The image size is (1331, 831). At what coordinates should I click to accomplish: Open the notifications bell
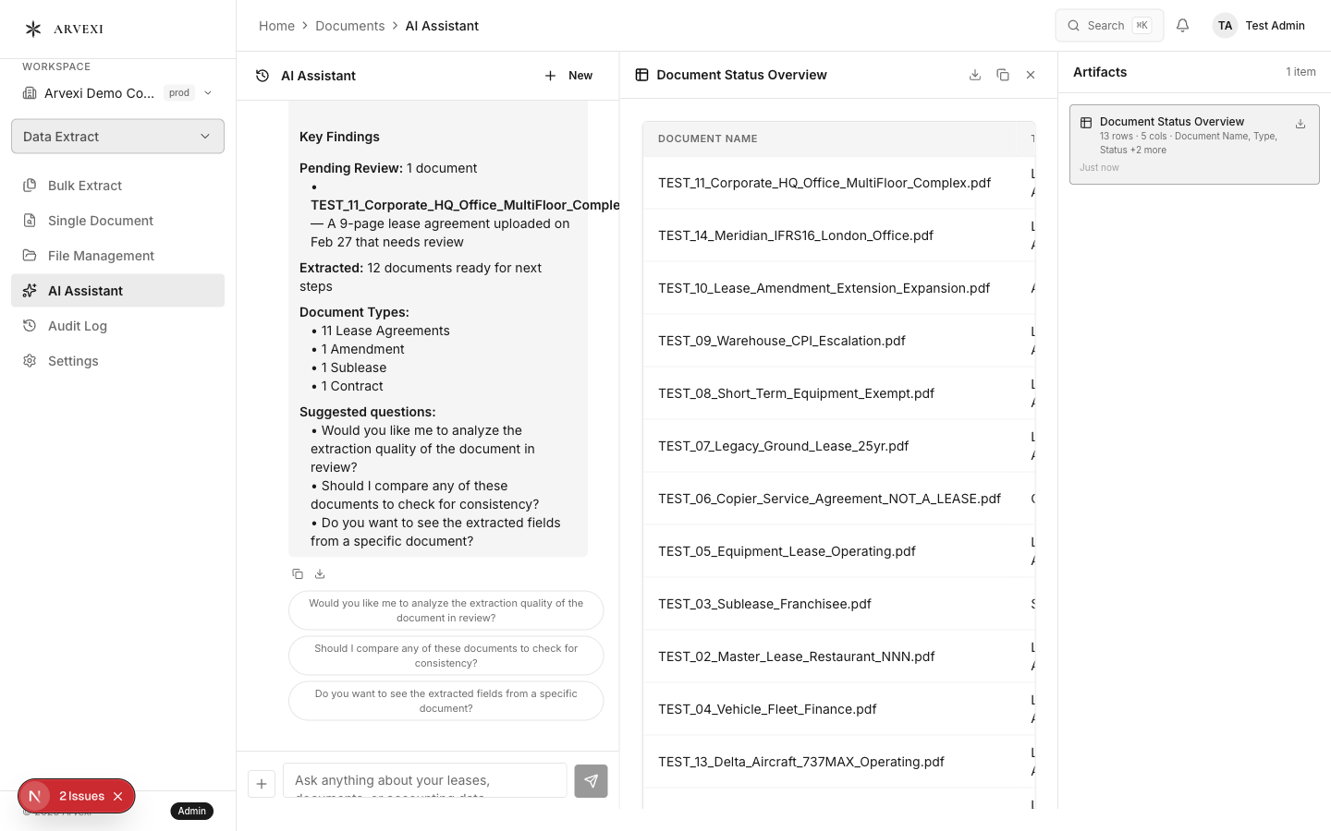click(1182, 25)
